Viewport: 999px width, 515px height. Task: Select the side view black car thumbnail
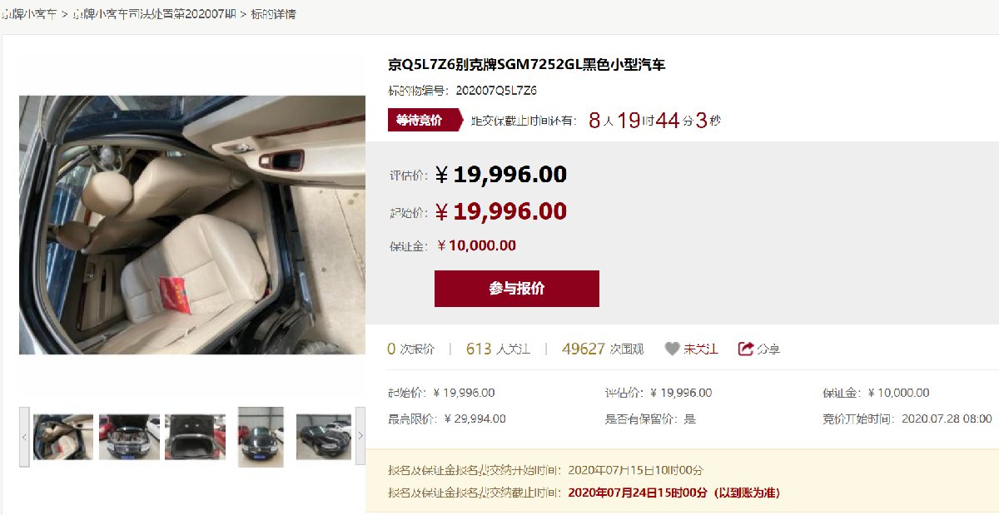tap(324, 437)
